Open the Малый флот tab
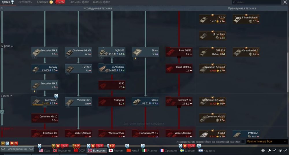The image size is (289, 155). click(101, 2)
